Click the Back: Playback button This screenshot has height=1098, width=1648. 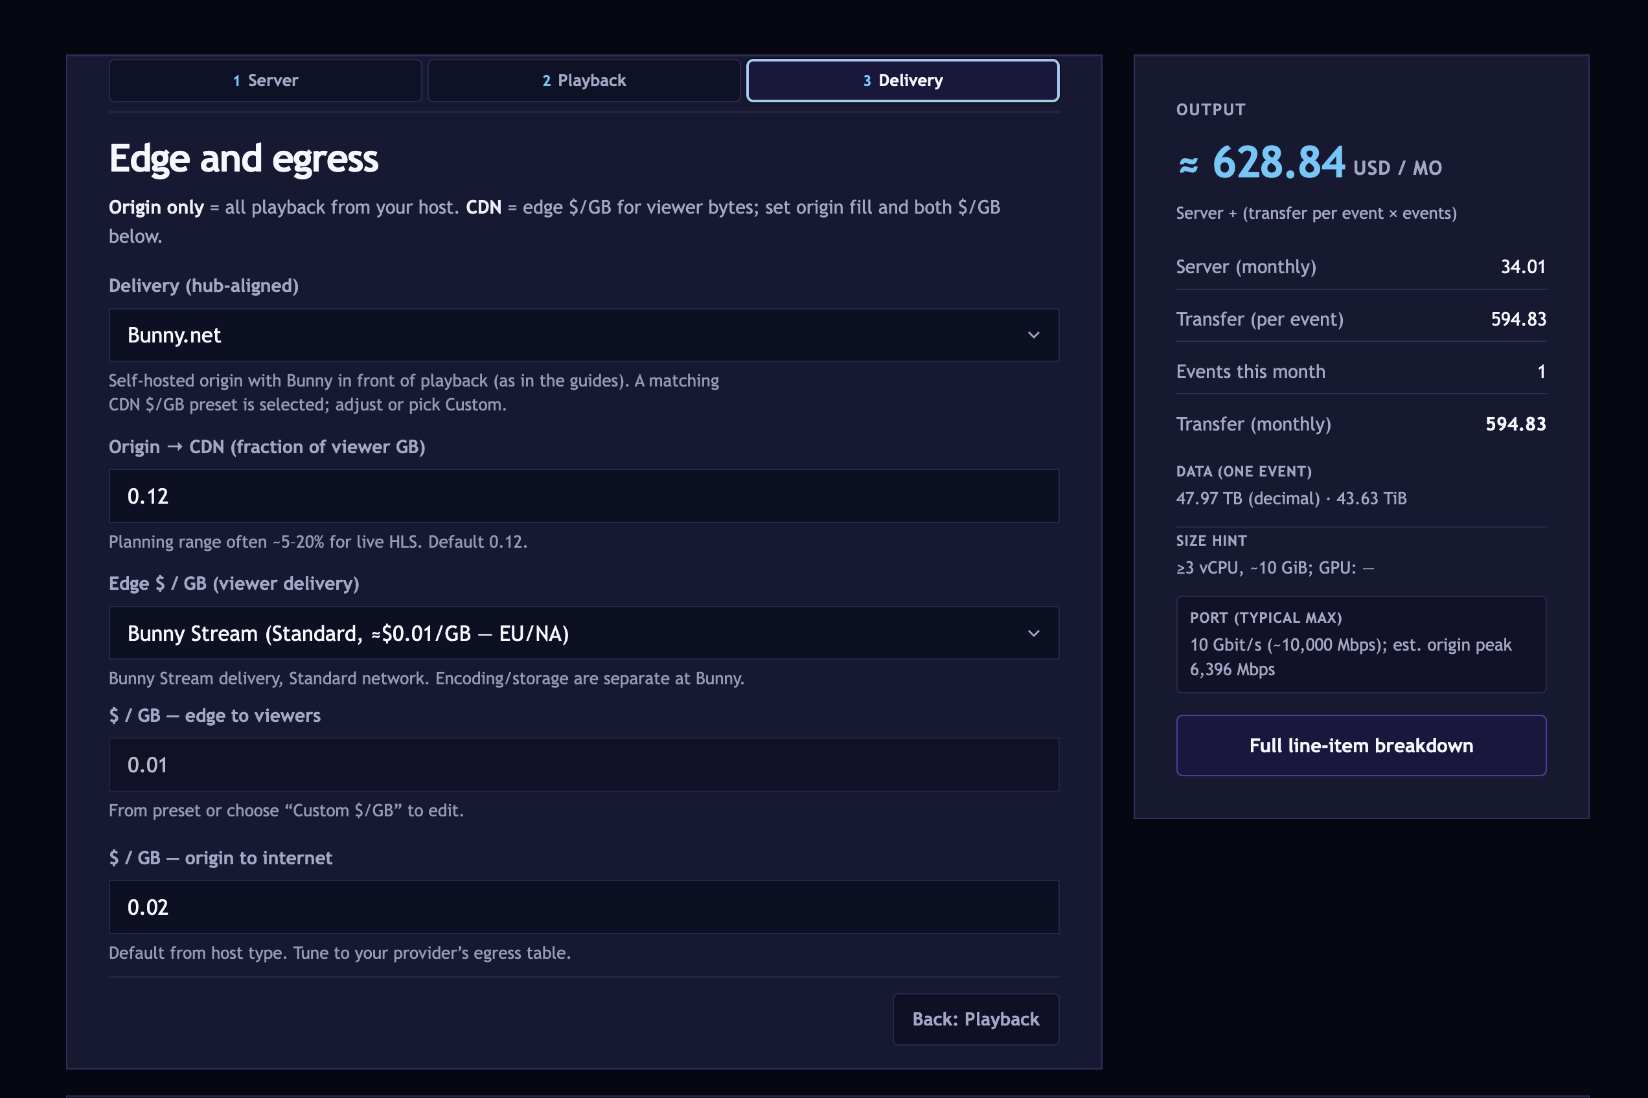coord(976,1019)
